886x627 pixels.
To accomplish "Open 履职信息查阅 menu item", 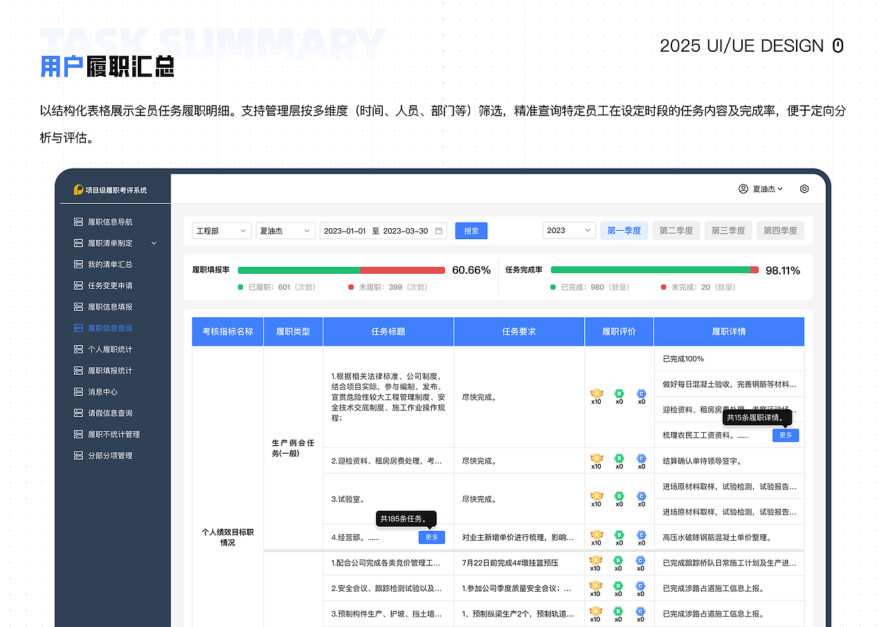I will pyautogui.click(x=110, y=328).
